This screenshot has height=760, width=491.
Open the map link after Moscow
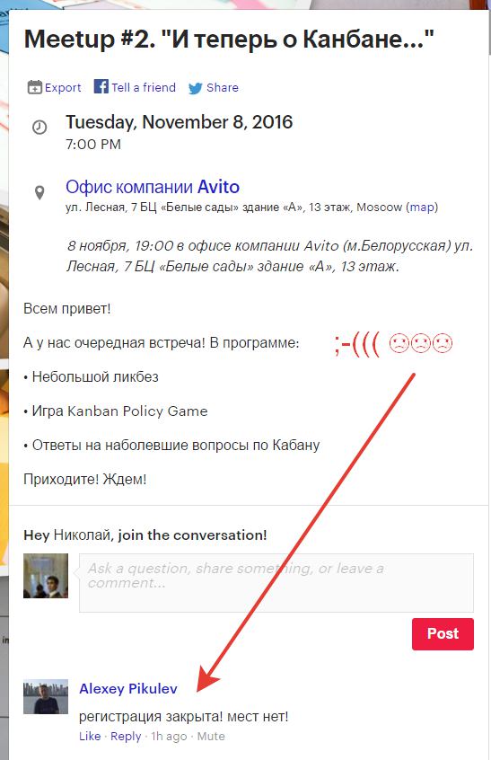point(422,207)
